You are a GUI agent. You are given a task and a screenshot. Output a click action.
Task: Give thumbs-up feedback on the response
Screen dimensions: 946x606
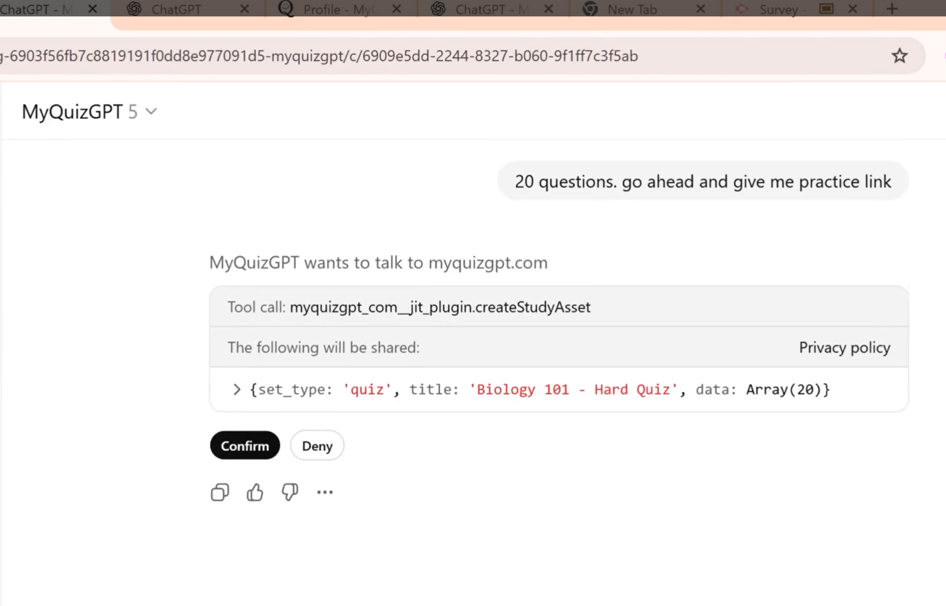click(x=255, y=492)
